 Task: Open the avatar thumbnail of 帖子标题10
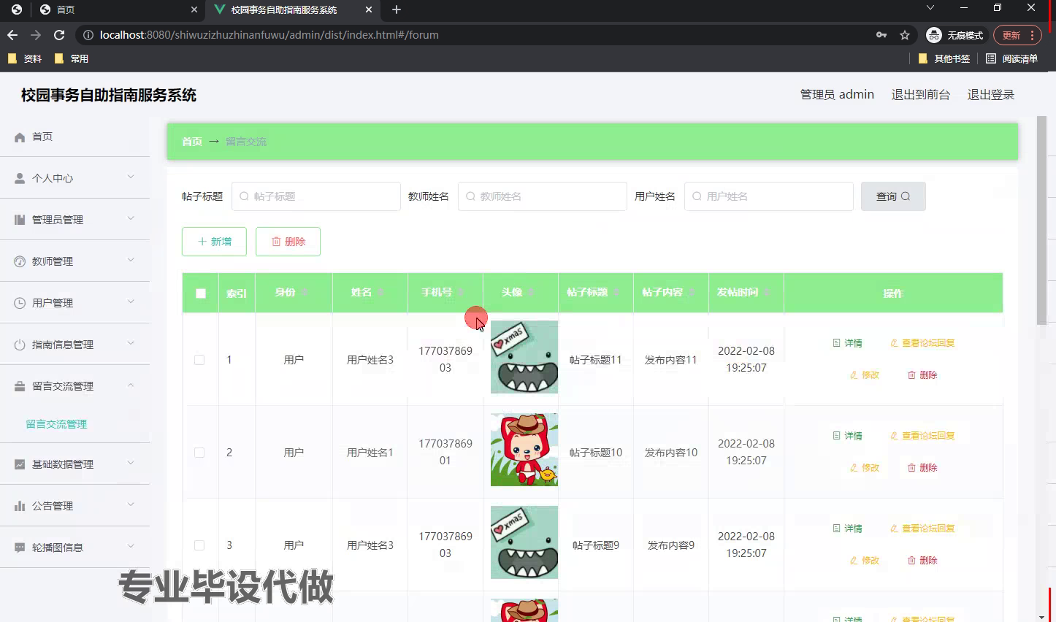click(x=524, y=450)
